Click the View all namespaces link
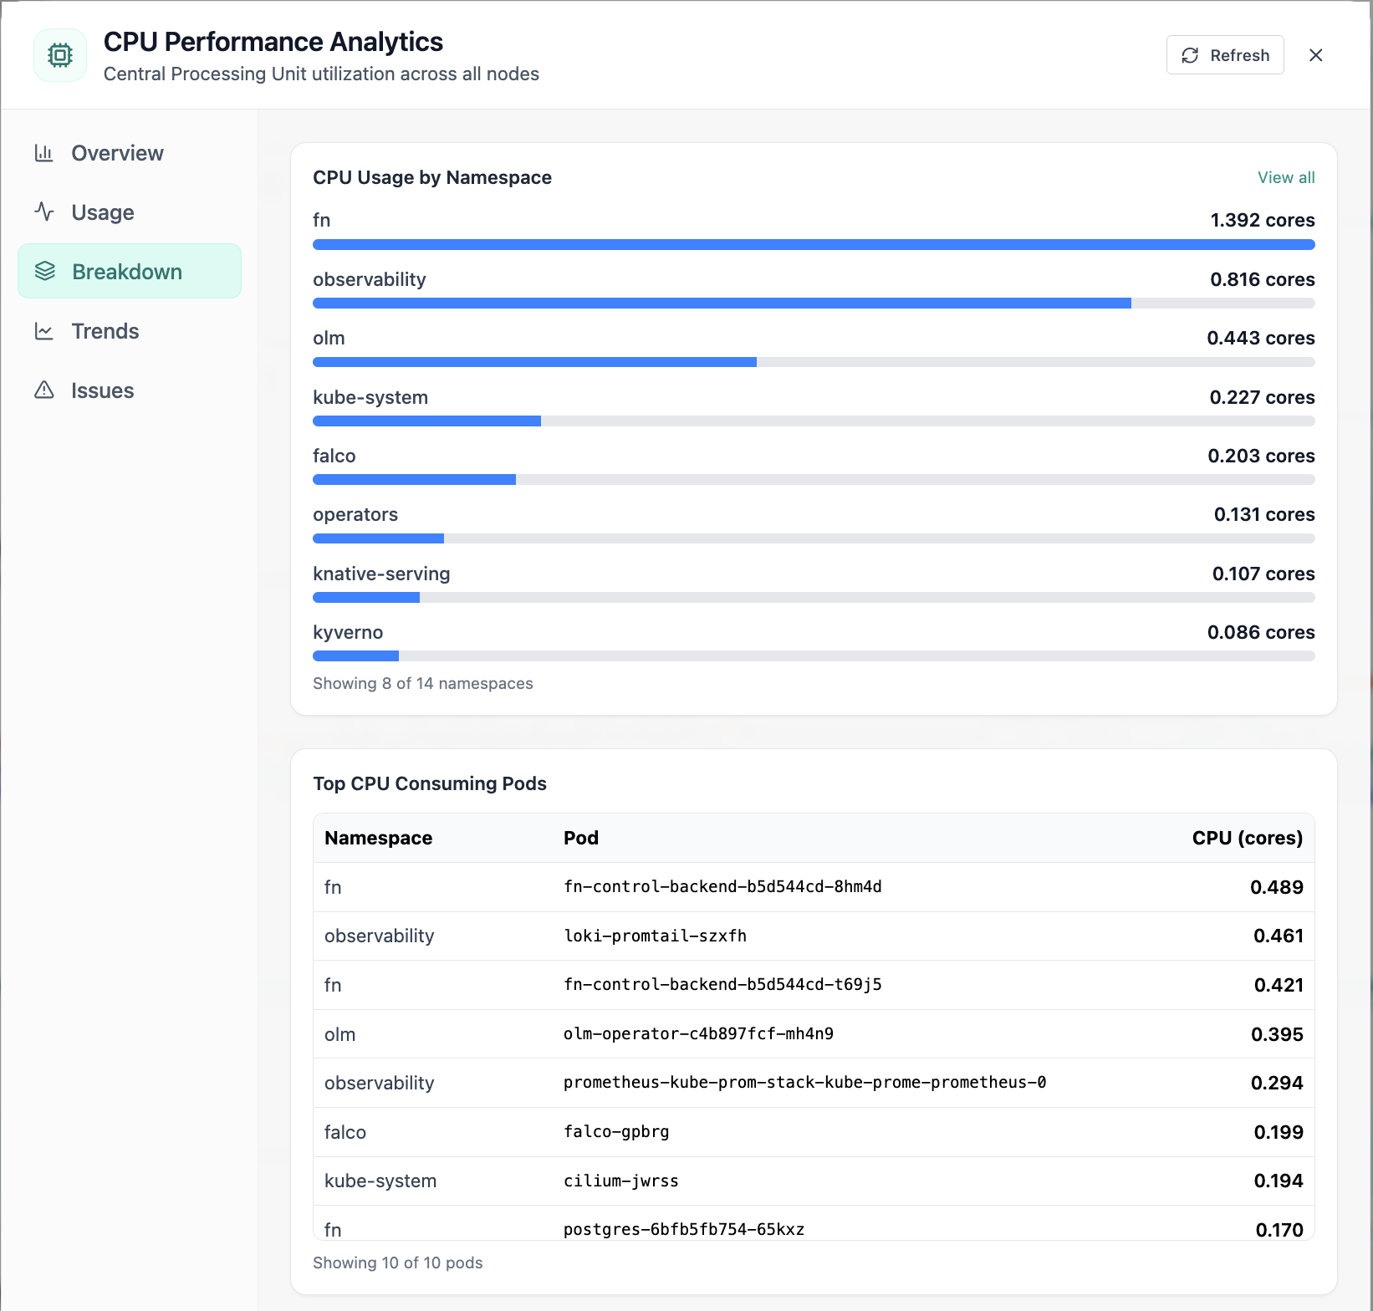Viewport: 1373px width, 1311px height. 1286,177
